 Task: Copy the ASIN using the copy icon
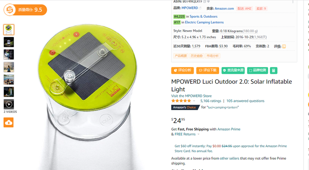(205, 1)
